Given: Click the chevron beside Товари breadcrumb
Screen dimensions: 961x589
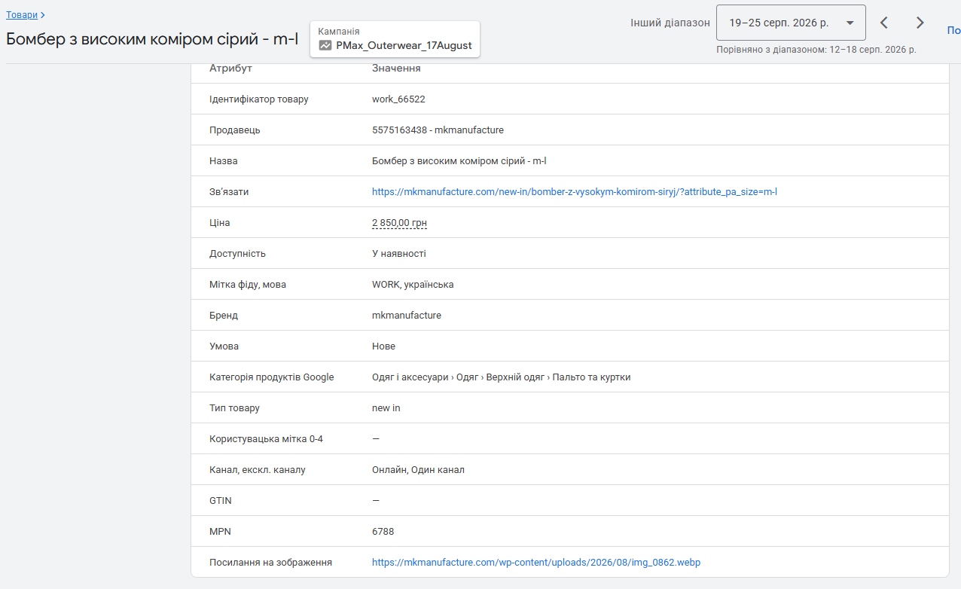Looking at the screenshot, I should (x=43, y=15).
